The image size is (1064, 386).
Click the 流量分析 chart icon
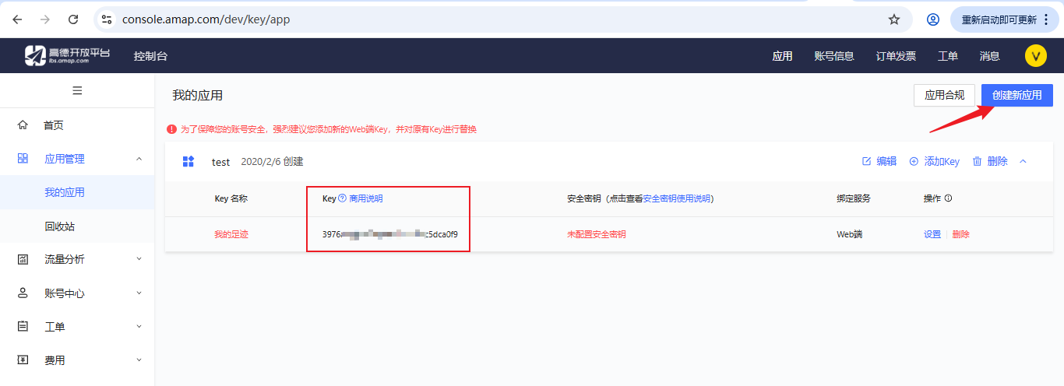click(23, 259)
